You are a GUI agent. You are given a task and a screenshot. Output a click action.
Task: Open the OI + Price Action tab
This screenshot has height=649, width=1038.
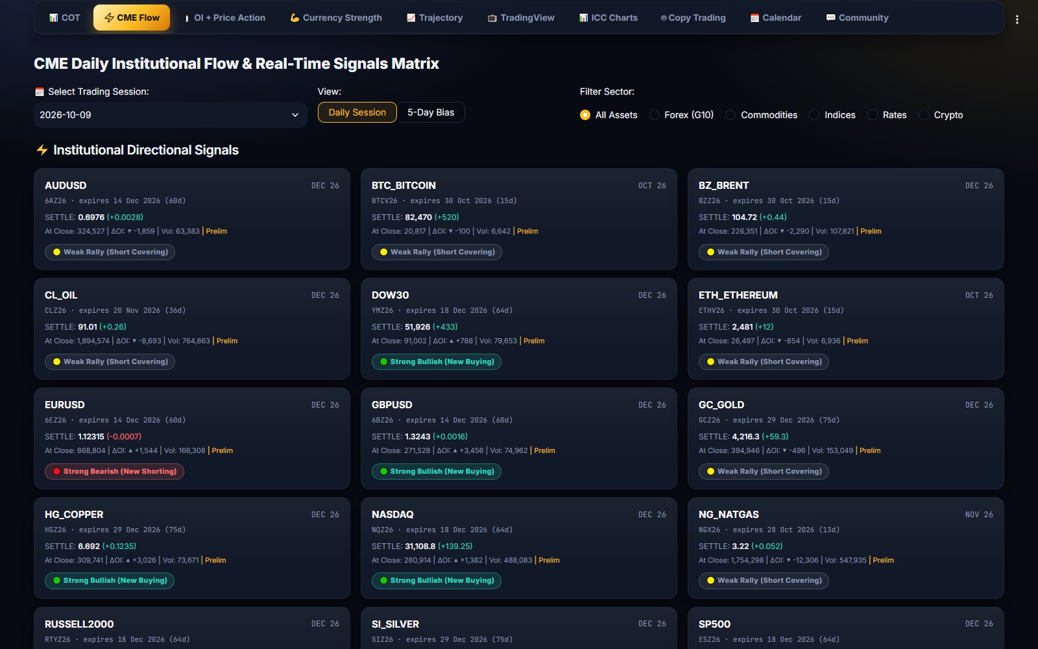[224, 18]
